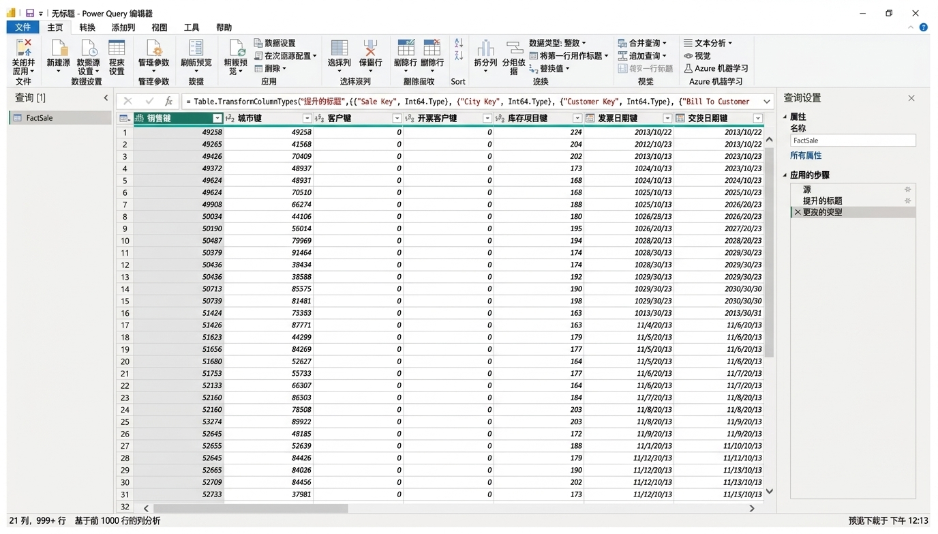Open the 文件 tab
This screenshot has height=534, width=938.
click(x=23, y=27)
